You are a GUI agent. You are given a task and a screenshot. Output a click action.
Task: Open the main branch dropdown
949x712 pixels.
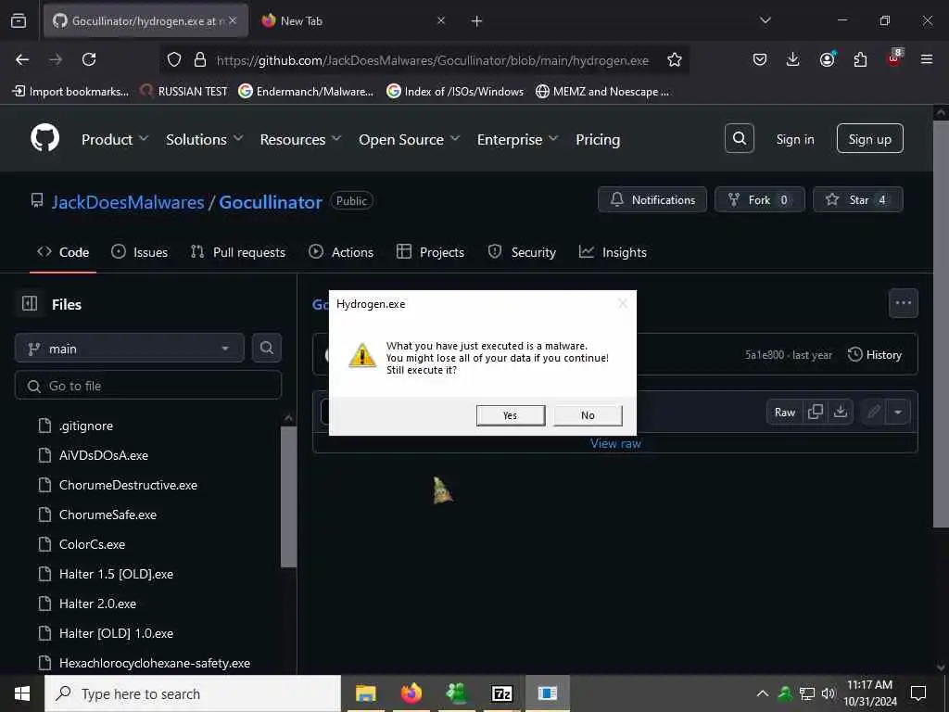130,349
